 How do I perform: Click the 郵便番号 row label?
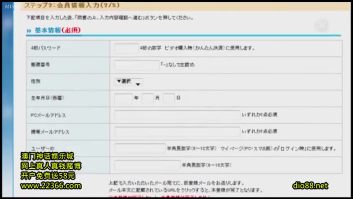[40, 65]
